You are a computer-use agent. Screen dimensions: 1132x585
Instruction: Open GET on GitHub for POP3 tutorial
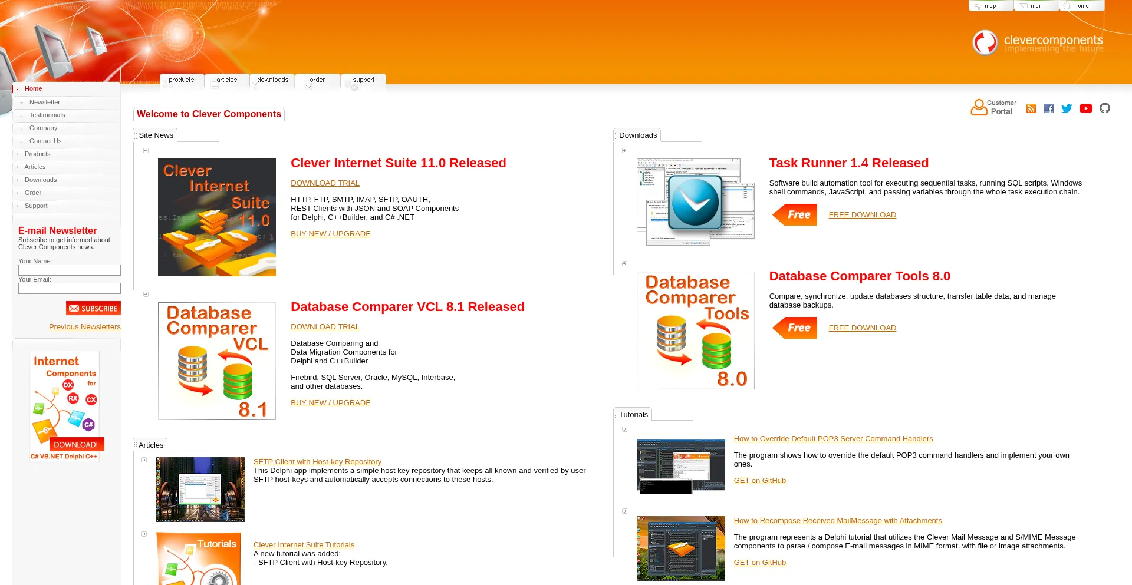(x=759, y=481)
